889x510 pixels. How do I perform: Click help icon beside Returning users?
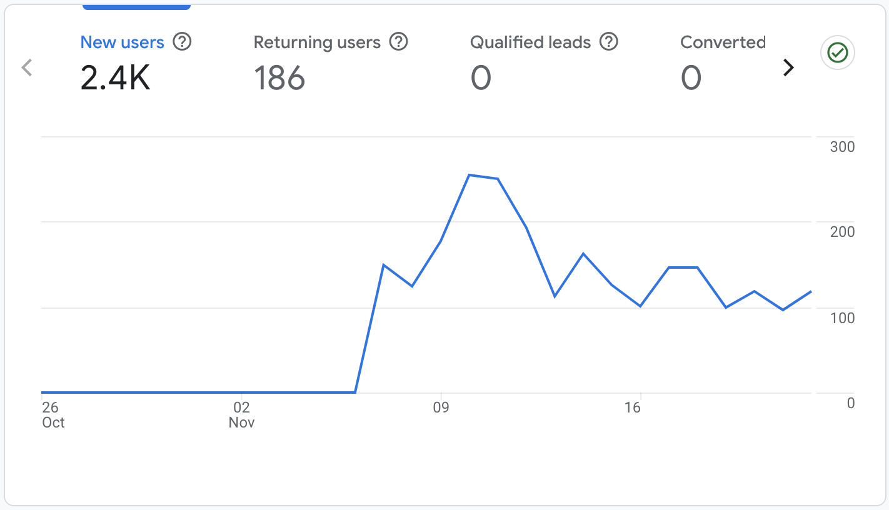(x=398, y=42)
